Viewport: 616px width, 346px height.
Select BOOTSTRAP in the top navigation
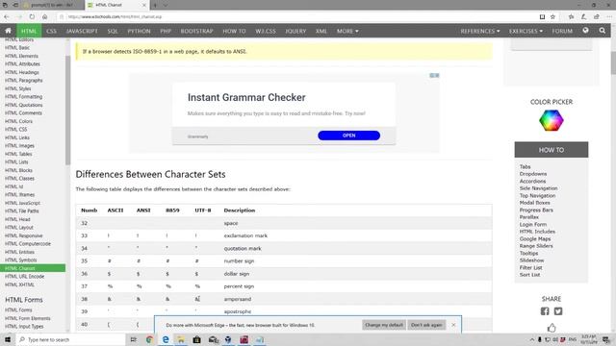tap(196, 31)
